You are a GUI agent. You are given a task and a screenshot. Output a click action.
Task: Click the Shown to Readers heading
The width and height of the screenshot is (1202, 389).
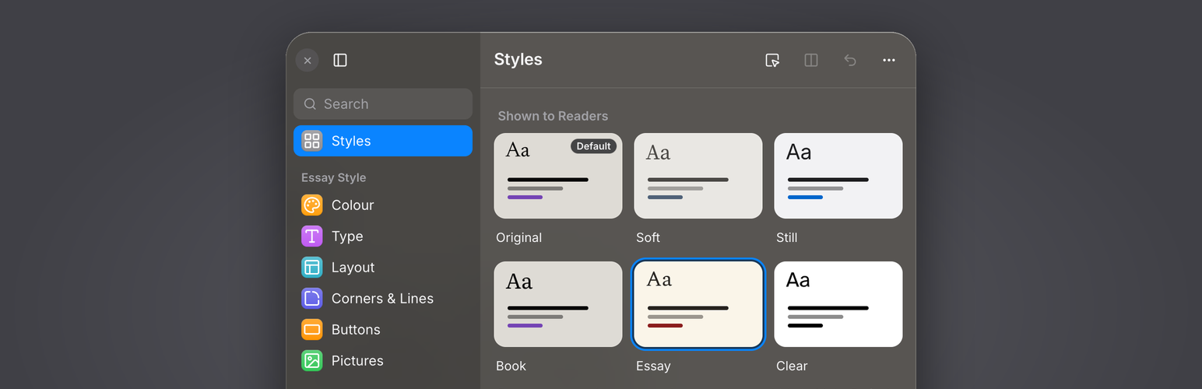click(553, 116)
